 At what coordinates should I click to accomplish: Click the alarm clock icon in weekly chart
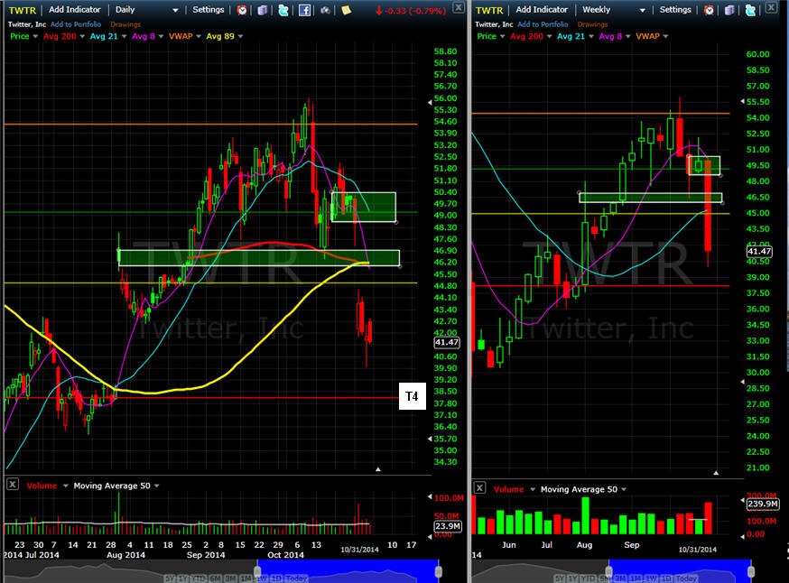(x=709, y=10)
